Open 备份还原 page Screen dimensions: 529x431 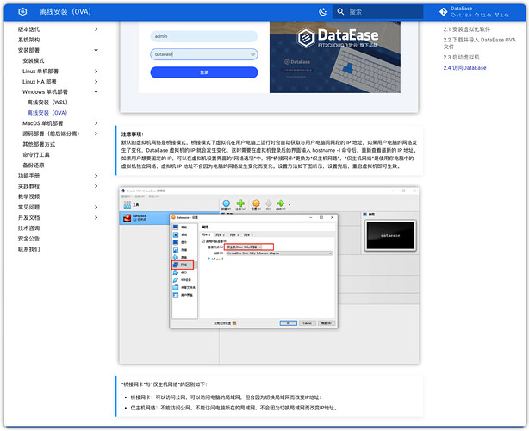(33, 165)
